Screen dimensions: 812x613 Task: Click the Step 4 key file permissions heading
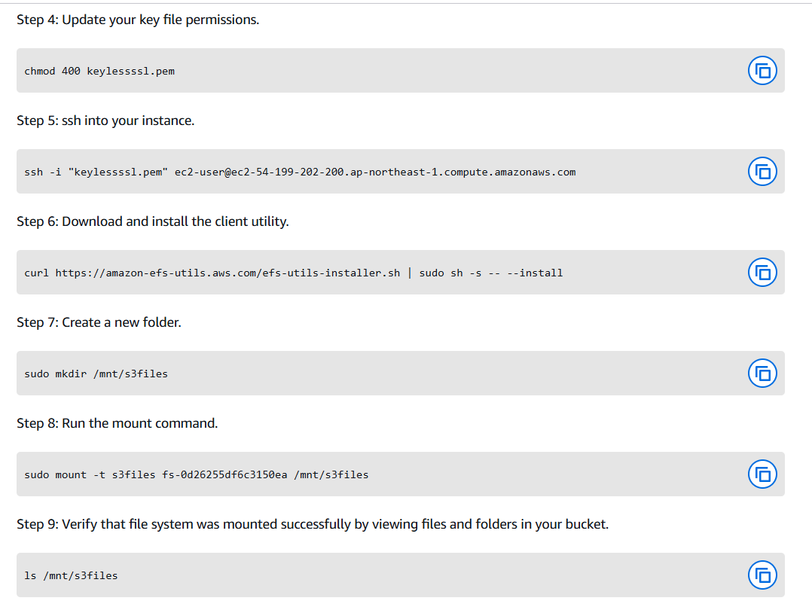138,20
